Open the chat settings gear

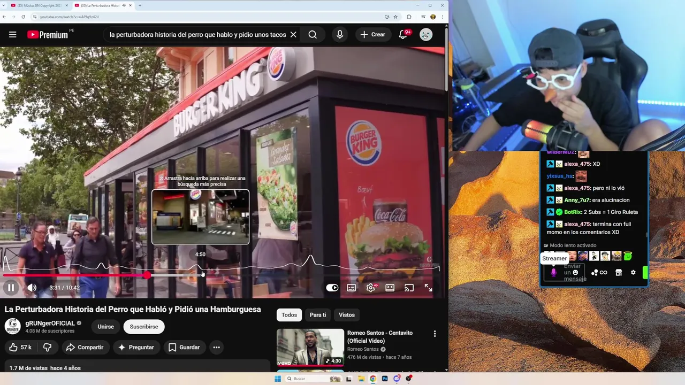pos(633,272)
